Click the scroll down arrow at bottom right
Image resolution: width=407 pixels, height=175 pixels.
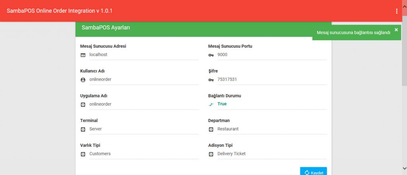click(x=404, y=168)
